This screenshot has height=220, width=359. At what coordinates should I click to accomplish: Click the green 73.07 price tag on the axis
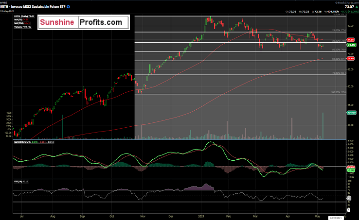(x=351, y=45)
